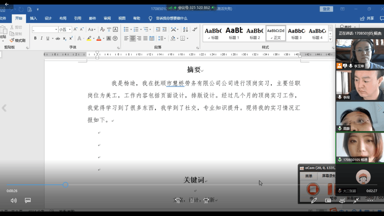Click the mini-player view icon
This screenshot has height=216, width=384.
[x=328, y=200]
